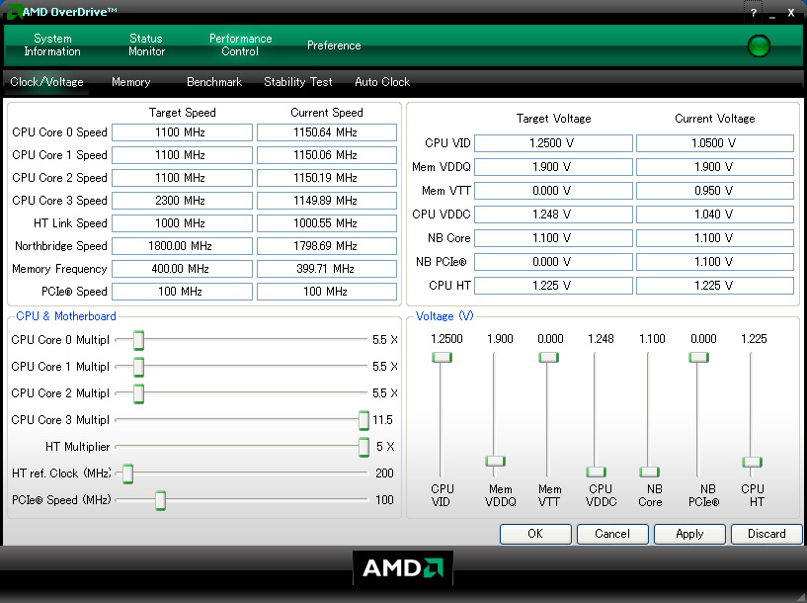Screen dimensions: 807x603
Task: Click CPU Core 3 target speed 2300 MHz
Action: pos(182,201)
